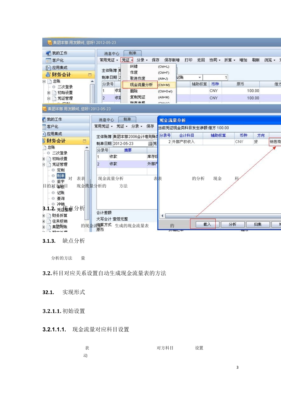The height and width of the screenshot is (398, 281).
Task: Open 我的工作 icon in the 凭证-menu screenshot
Action: point(48,53)
